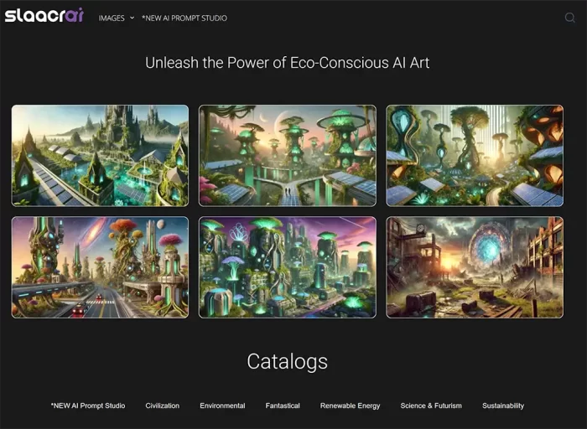
Task: Open the ruined wasteland with glowing portal image
Action: tap(474, 267)
